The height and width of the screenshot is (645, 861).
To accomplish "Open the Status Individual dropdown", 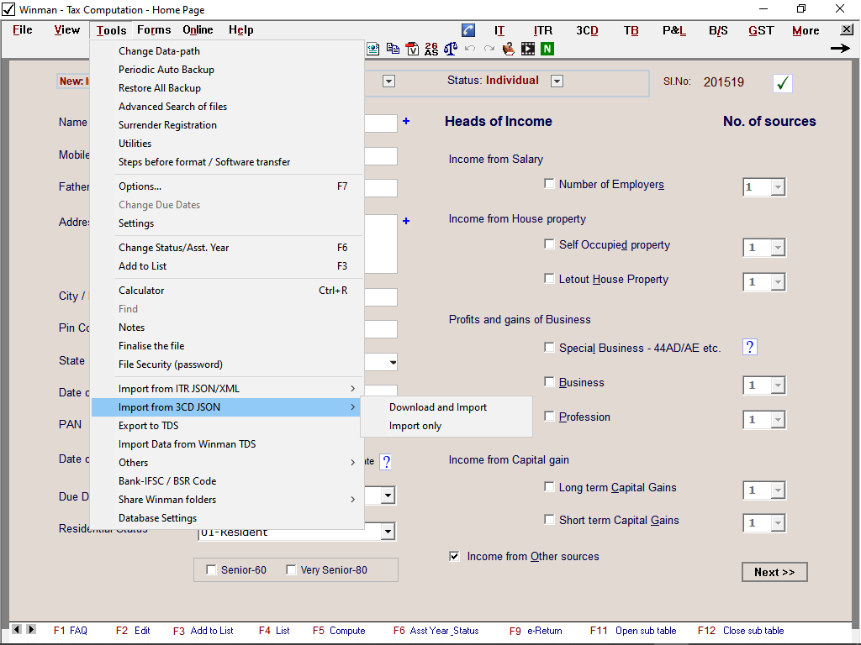I will tap(557, 81).
